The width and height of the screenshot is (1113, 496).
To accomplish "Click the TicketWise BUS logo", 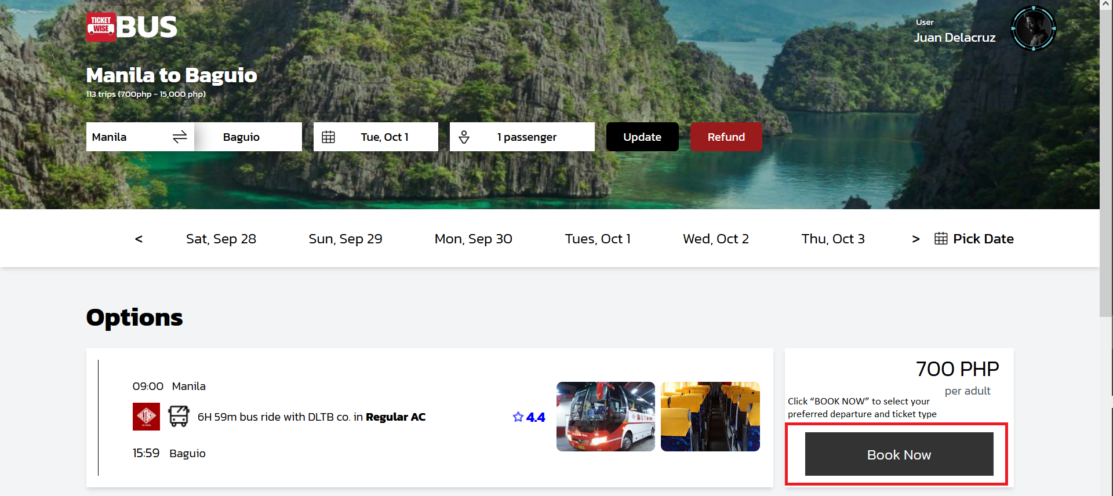I will [x=132, y=27].
